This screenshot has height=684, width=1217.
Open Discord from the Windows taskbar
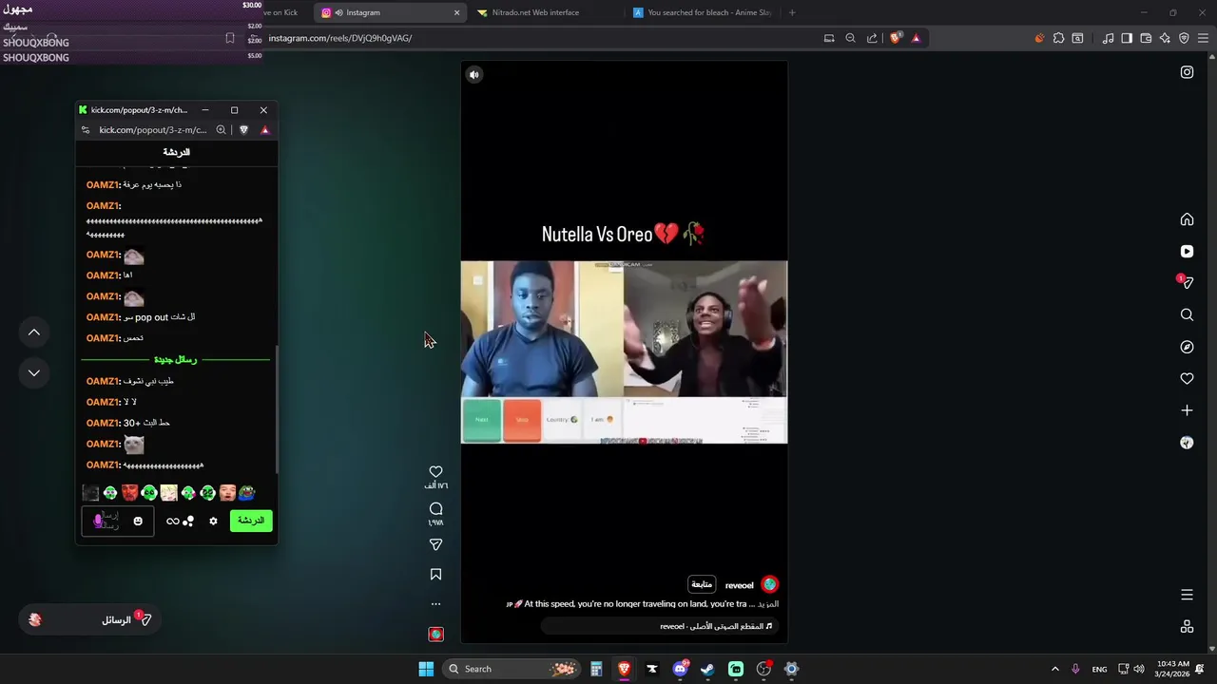(680, 669)
